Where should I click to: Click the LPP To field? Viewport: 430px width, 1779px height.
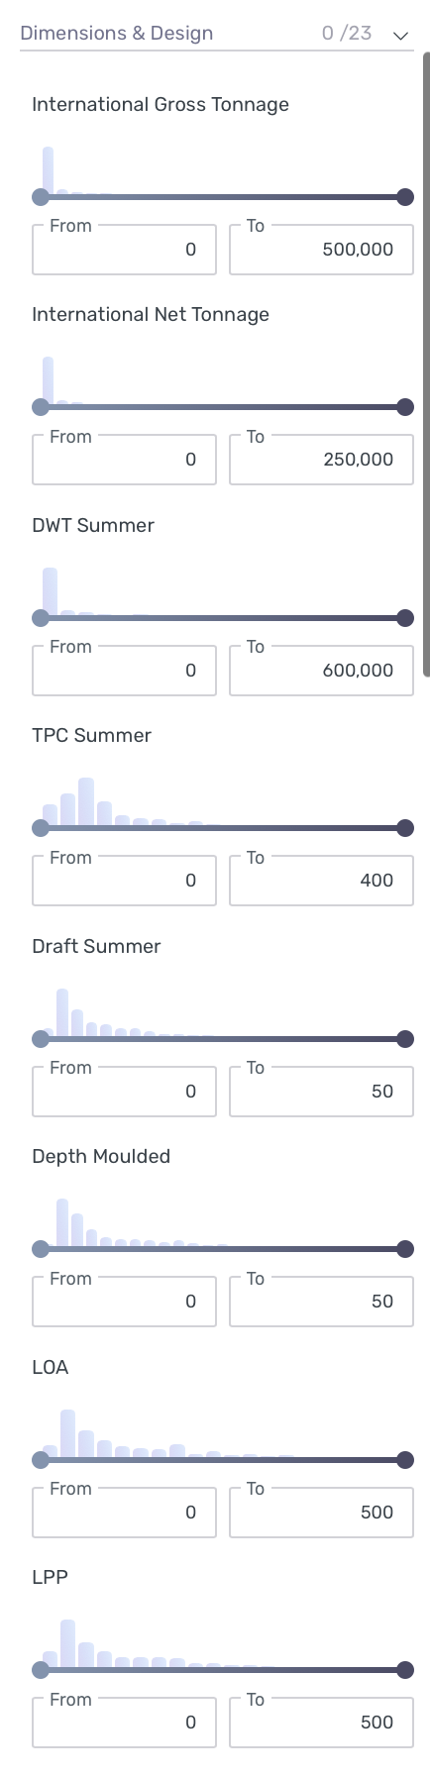(x=321, y=1723)
